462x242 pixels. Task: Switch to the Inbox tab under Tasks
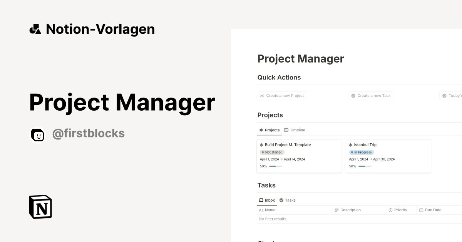(x=267, y=200)
